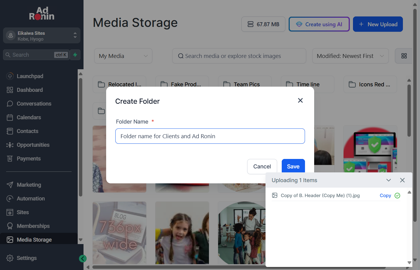420x270 pixels.
Task: Click the search media or stock images field
Action: point(239,56)
